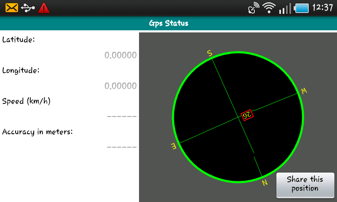337x202 pixels.
Task: Tap the E compass label
Action: coord(174,146)
